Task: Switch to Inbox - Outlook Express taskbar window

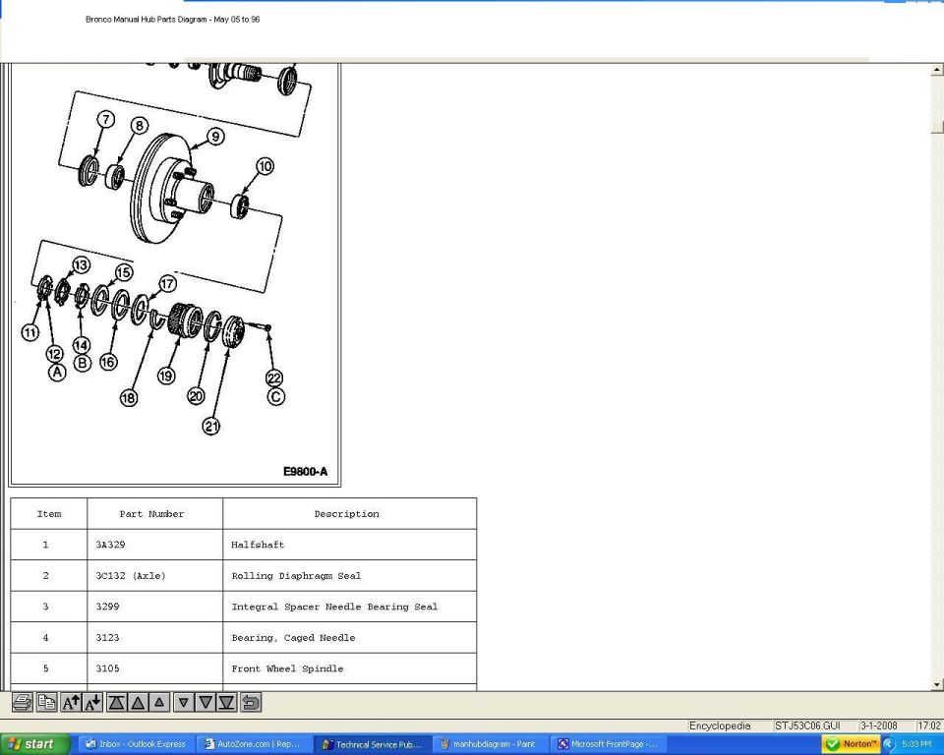Action: coord(136,745)
